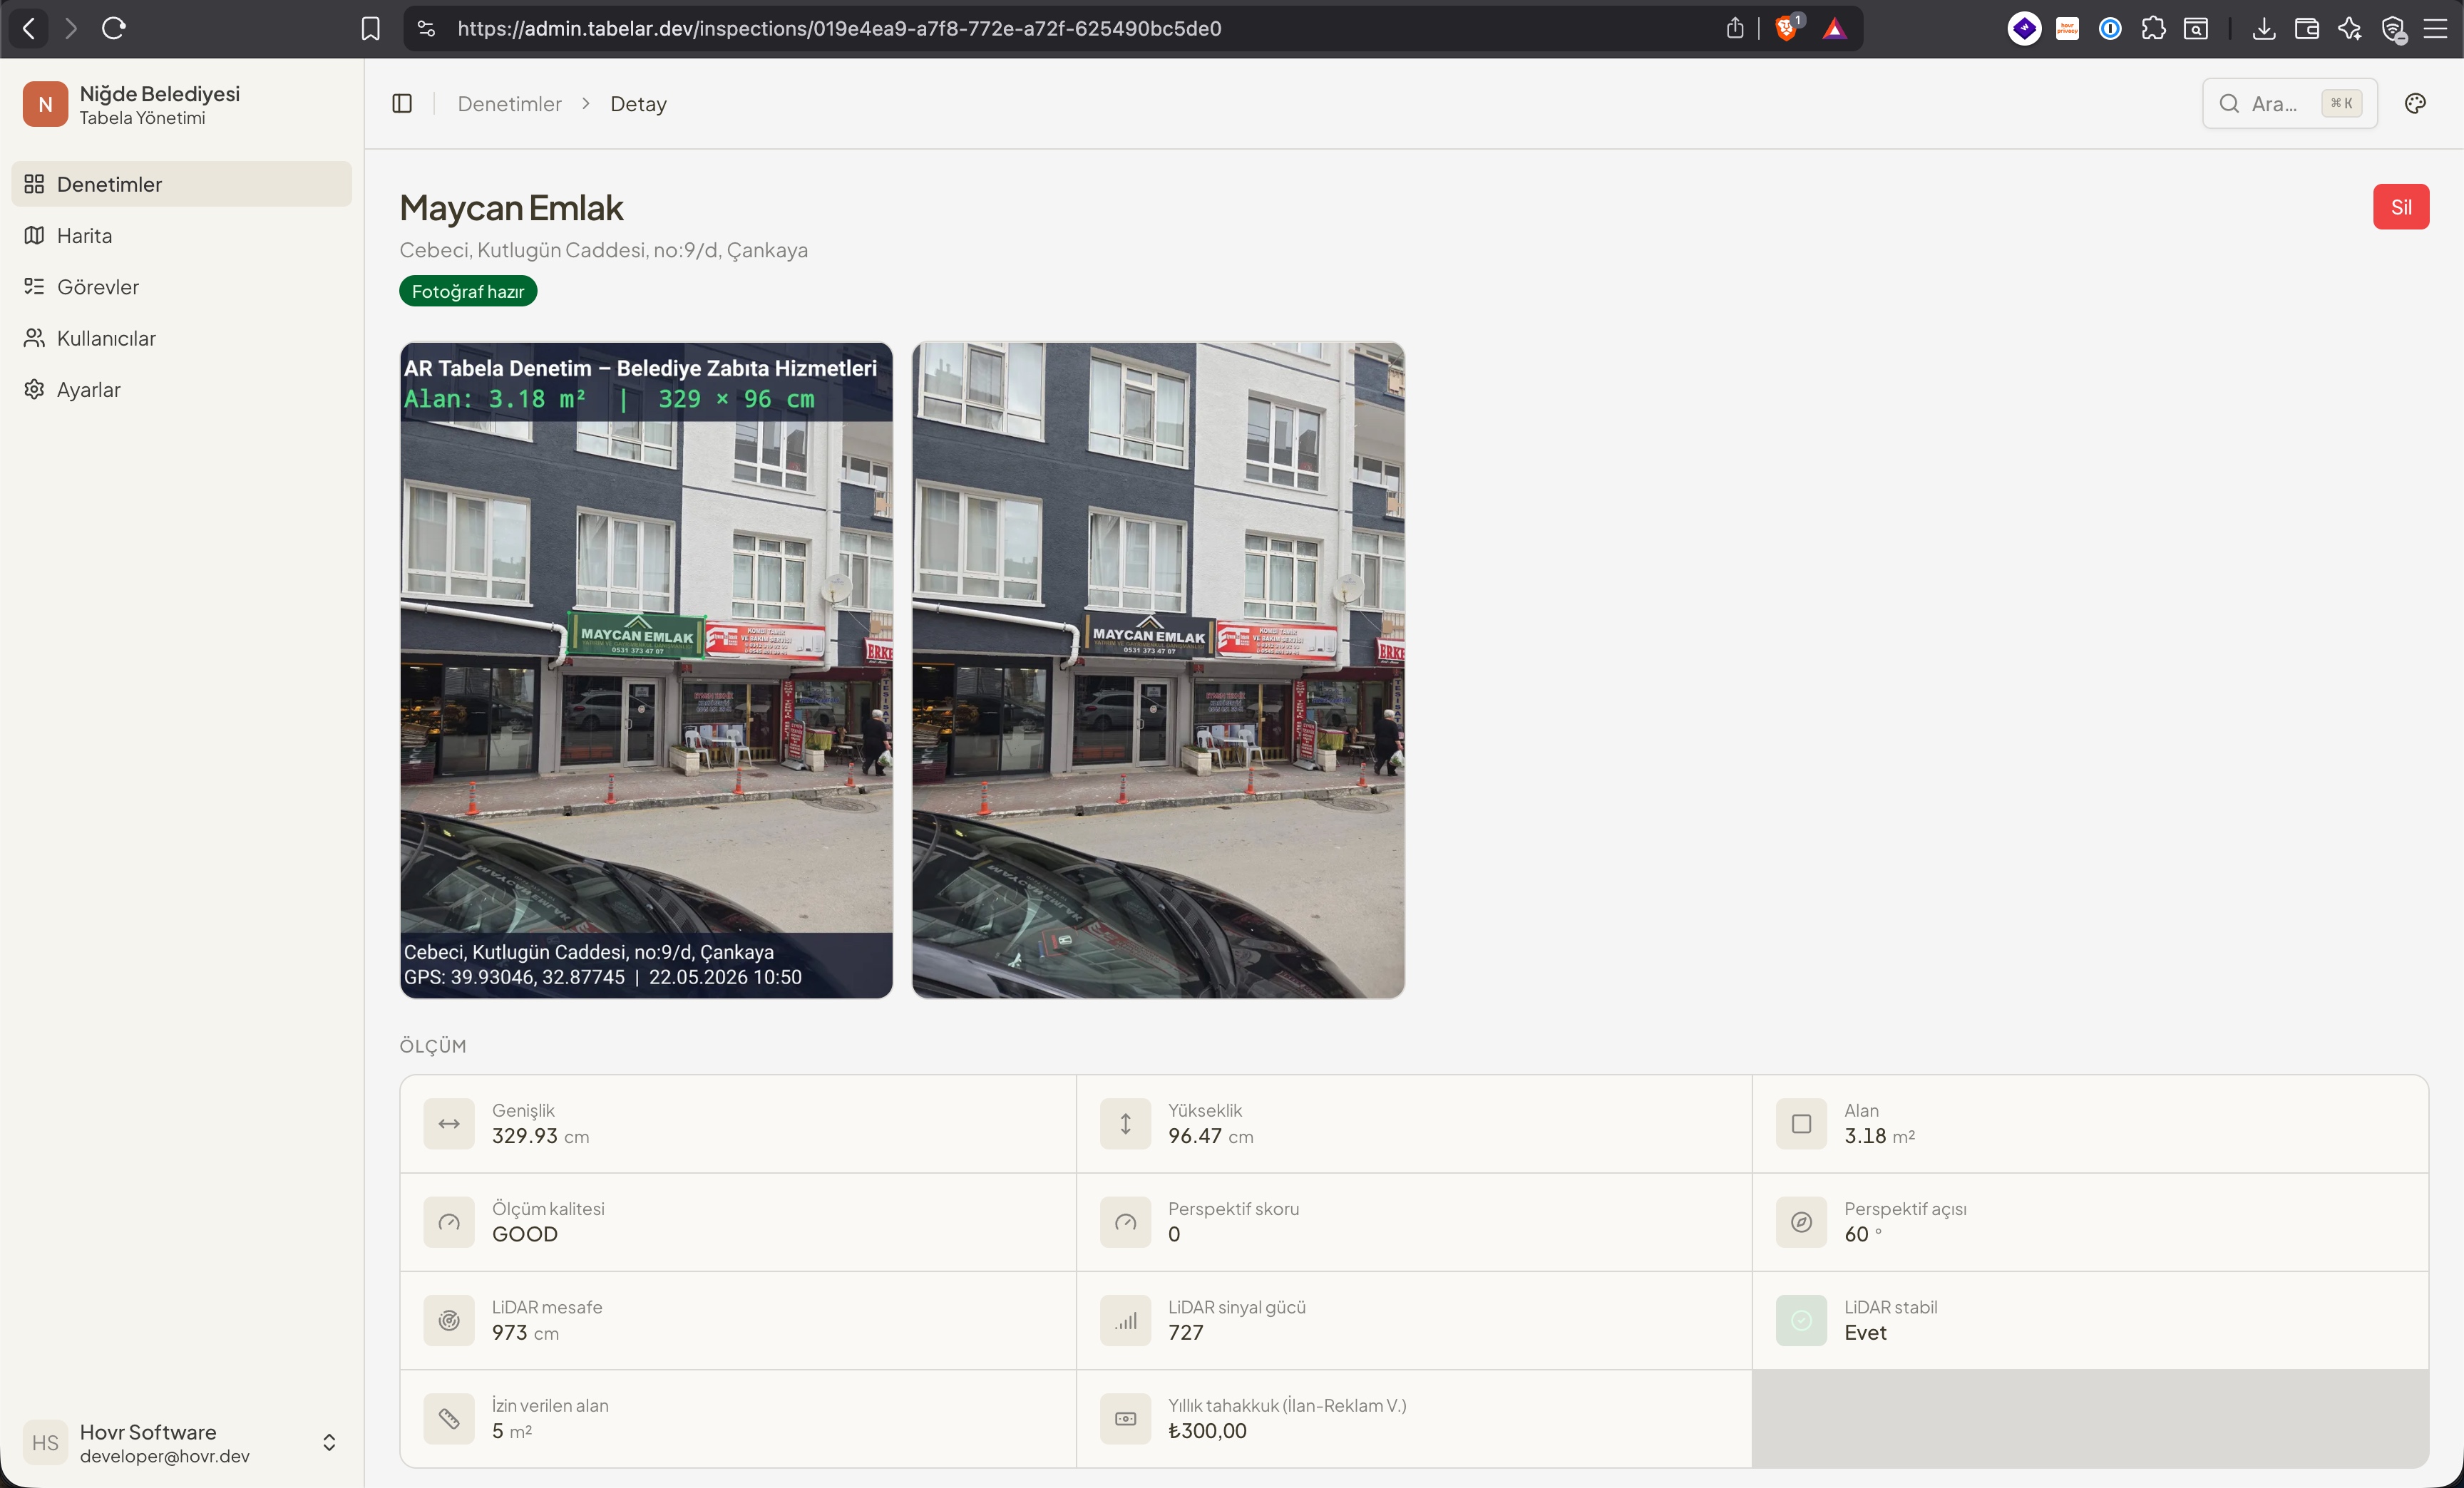Image resolution: width=2464 pixels, height=1488 pixels.
Task: Open the 1Password extension icon
Action: (x=2110, y=28)
